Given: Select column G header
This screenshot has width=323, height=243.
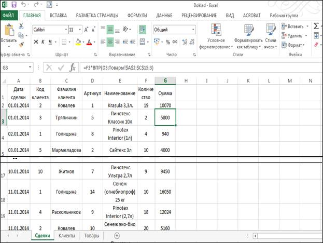Looking at the screenshot, I should 165,80.
